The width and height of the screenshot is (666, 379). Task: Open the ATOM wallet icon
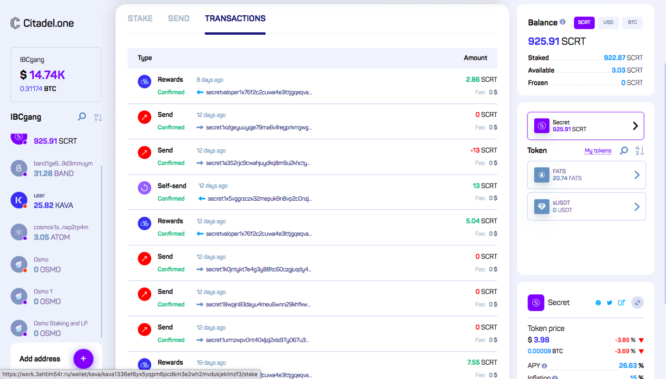(19, 232)
